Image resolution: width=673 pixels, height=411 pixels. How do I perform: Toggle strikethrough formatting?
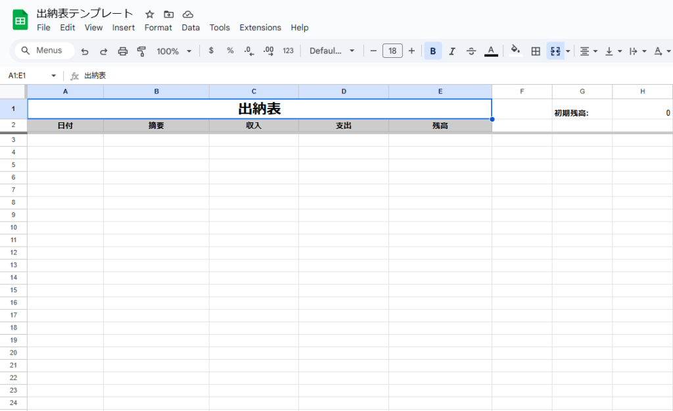pos(471,51)
